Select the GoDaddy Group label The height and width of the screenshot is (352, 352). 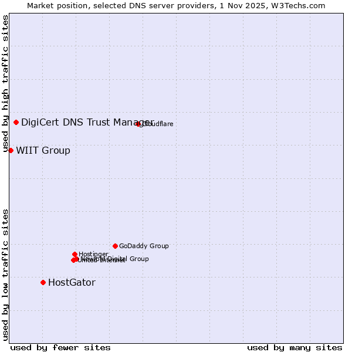(x=144, y=246)
